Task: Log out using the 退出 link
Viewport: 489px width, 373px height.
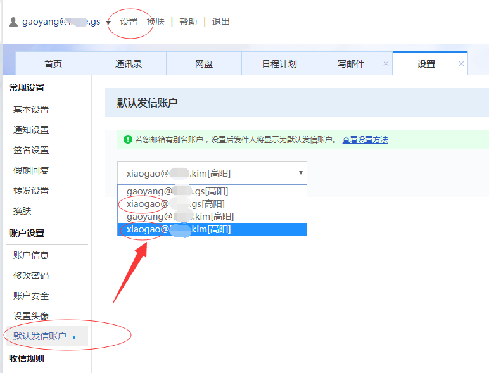Action: point(221,22)
